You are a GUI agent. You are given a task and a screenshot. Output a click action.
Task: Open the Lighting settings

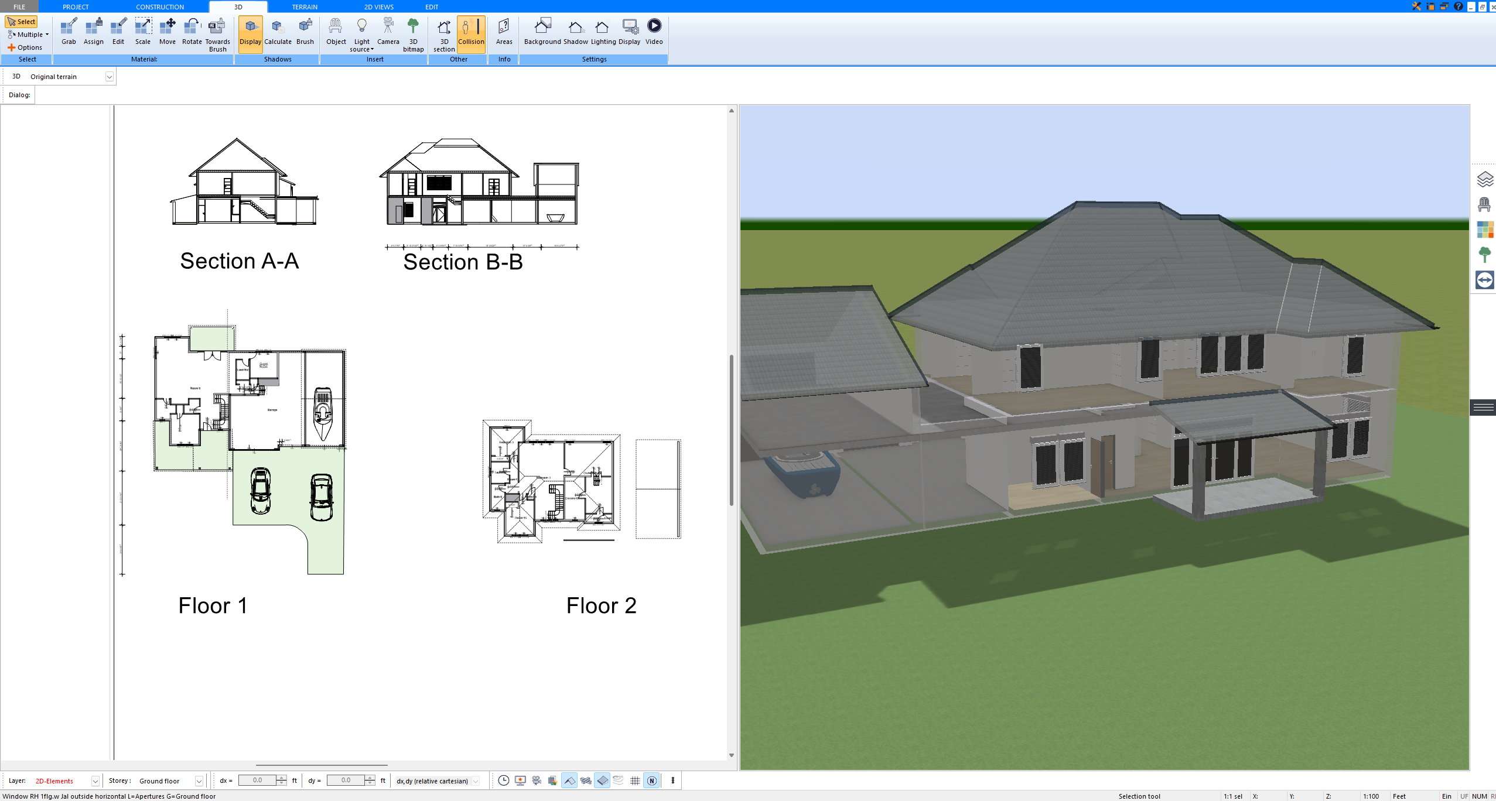pos(603,32)
